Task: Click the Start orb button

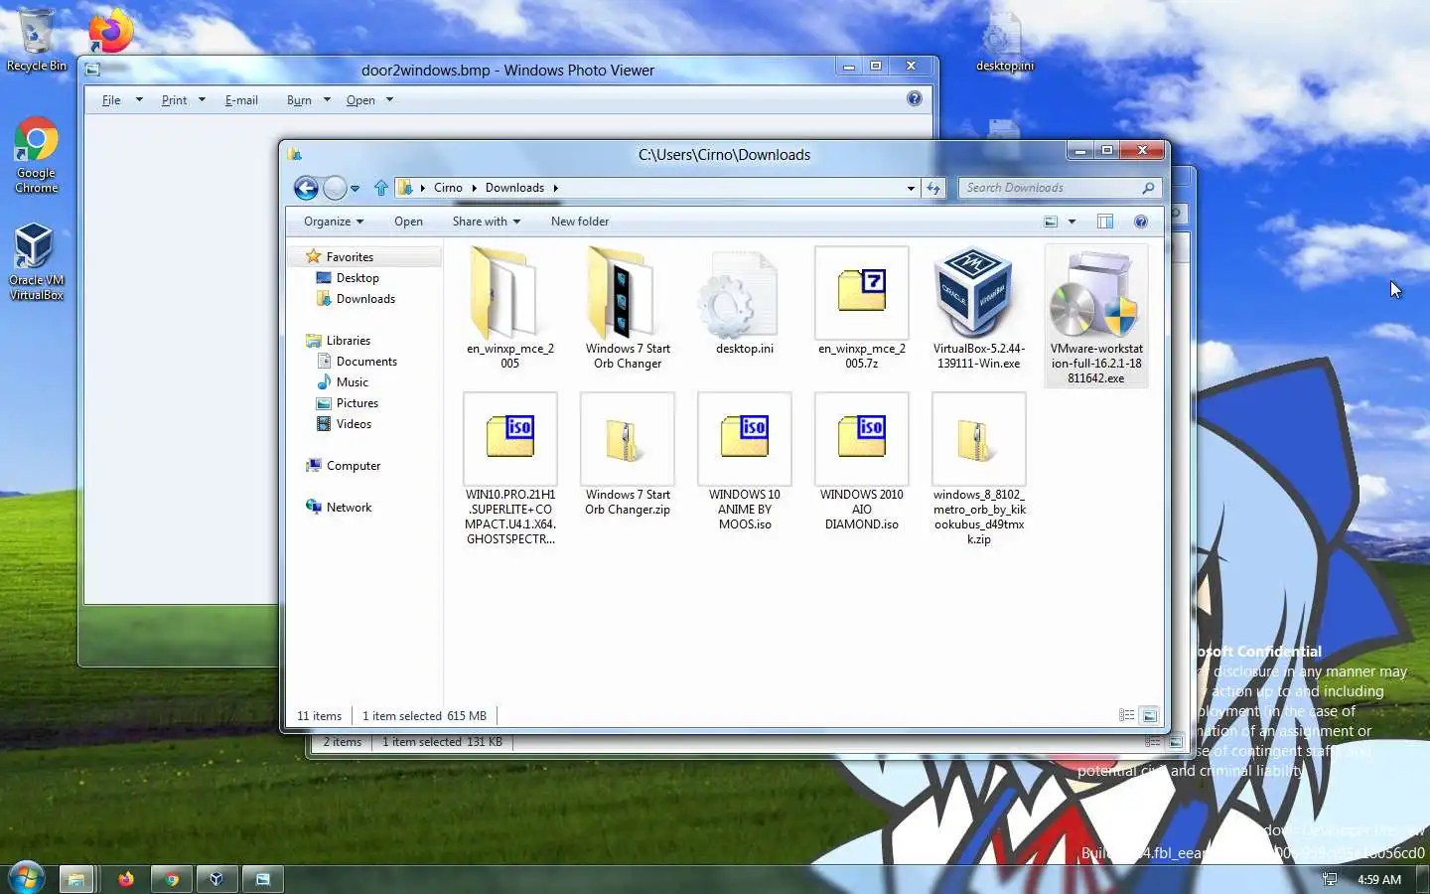Action: pos(26,878)
